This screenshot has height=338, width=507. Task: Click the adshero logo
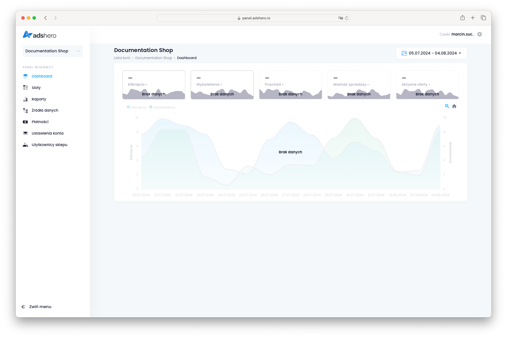click(39, 35)
